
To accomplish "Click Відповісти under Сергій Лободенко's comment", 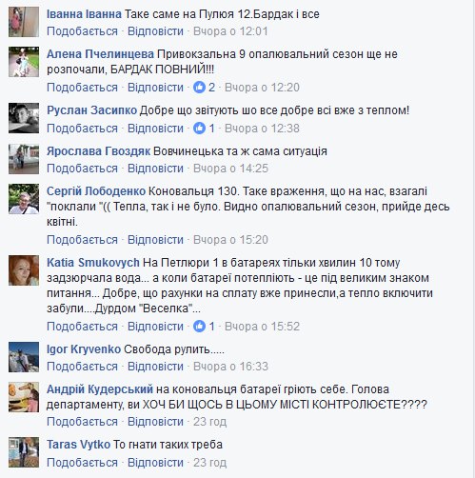I will [x=155, y=240].
